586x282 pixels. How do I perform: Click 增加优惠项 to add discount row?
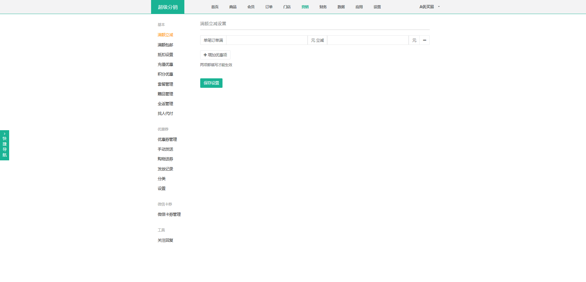[215, 55]
